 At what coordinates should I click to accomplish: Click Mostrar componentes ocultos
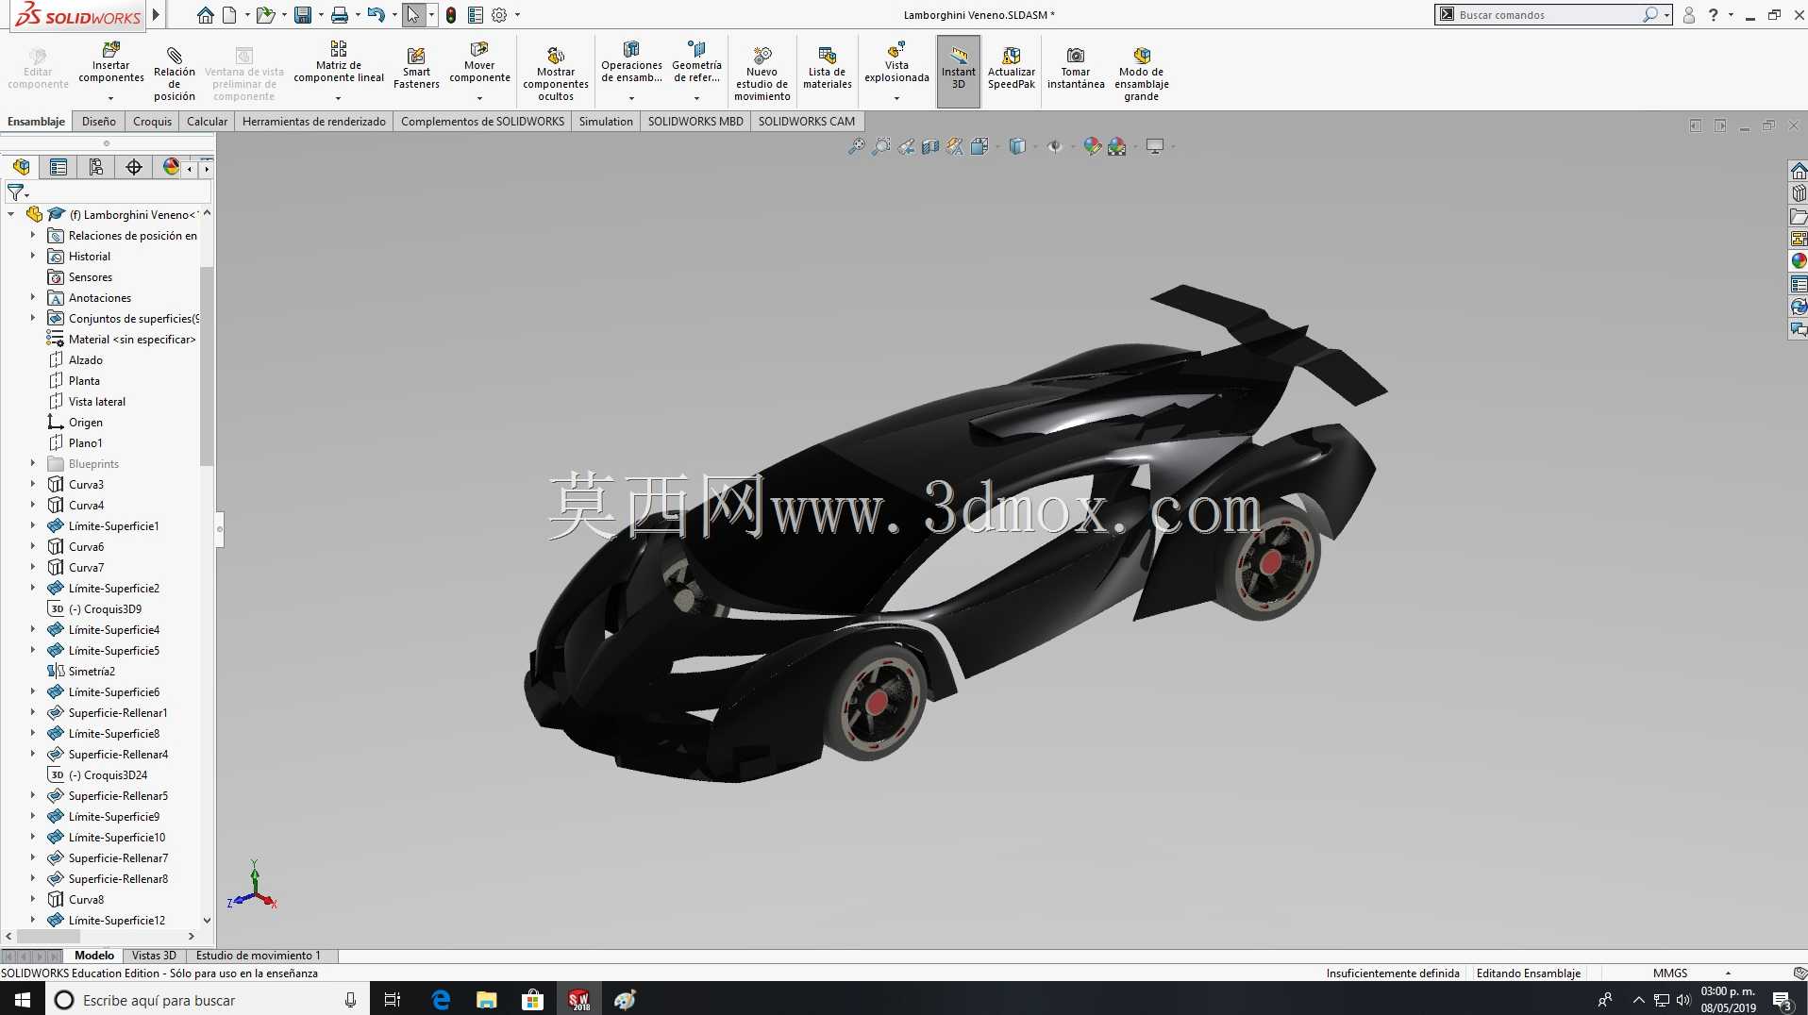(556, 74)
